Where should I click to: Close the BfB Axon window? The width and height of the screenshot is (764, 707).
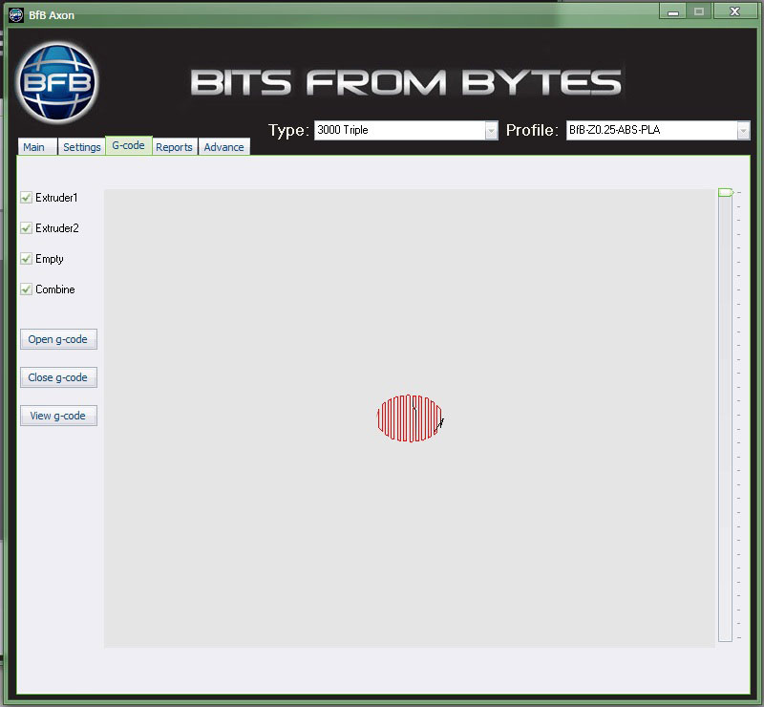click(734, 11)
